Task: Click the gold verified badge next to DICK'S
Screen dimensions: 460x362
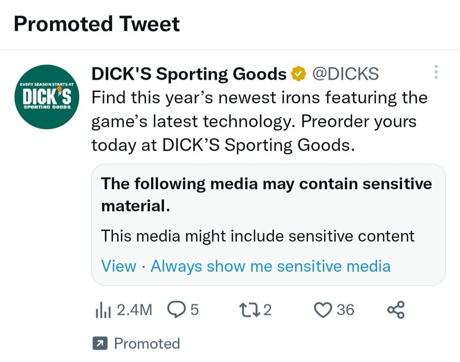Action: [298, 73]
